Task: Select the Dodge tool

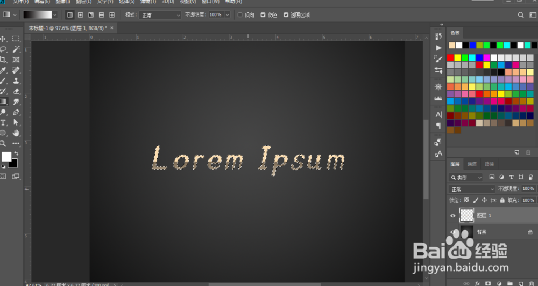Action: (x=3, y=112)
